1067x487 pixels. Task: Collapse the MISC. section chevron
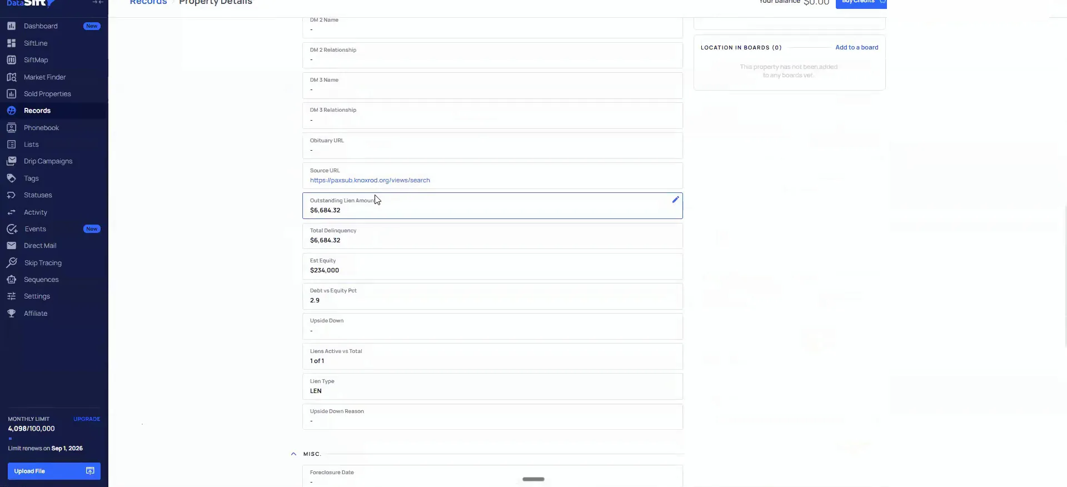click(x=293, y=454)
